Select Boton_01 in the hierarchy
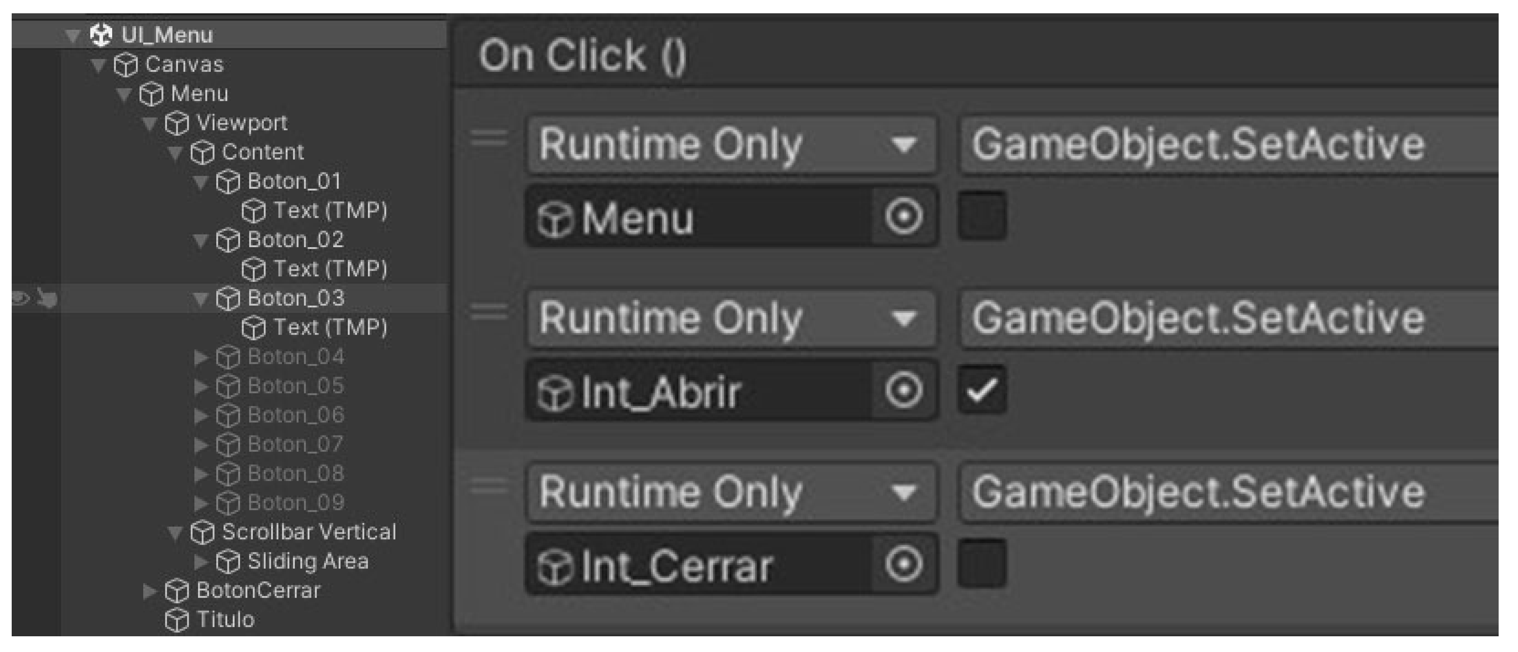 pyautogui.click(x=294, y=181)
